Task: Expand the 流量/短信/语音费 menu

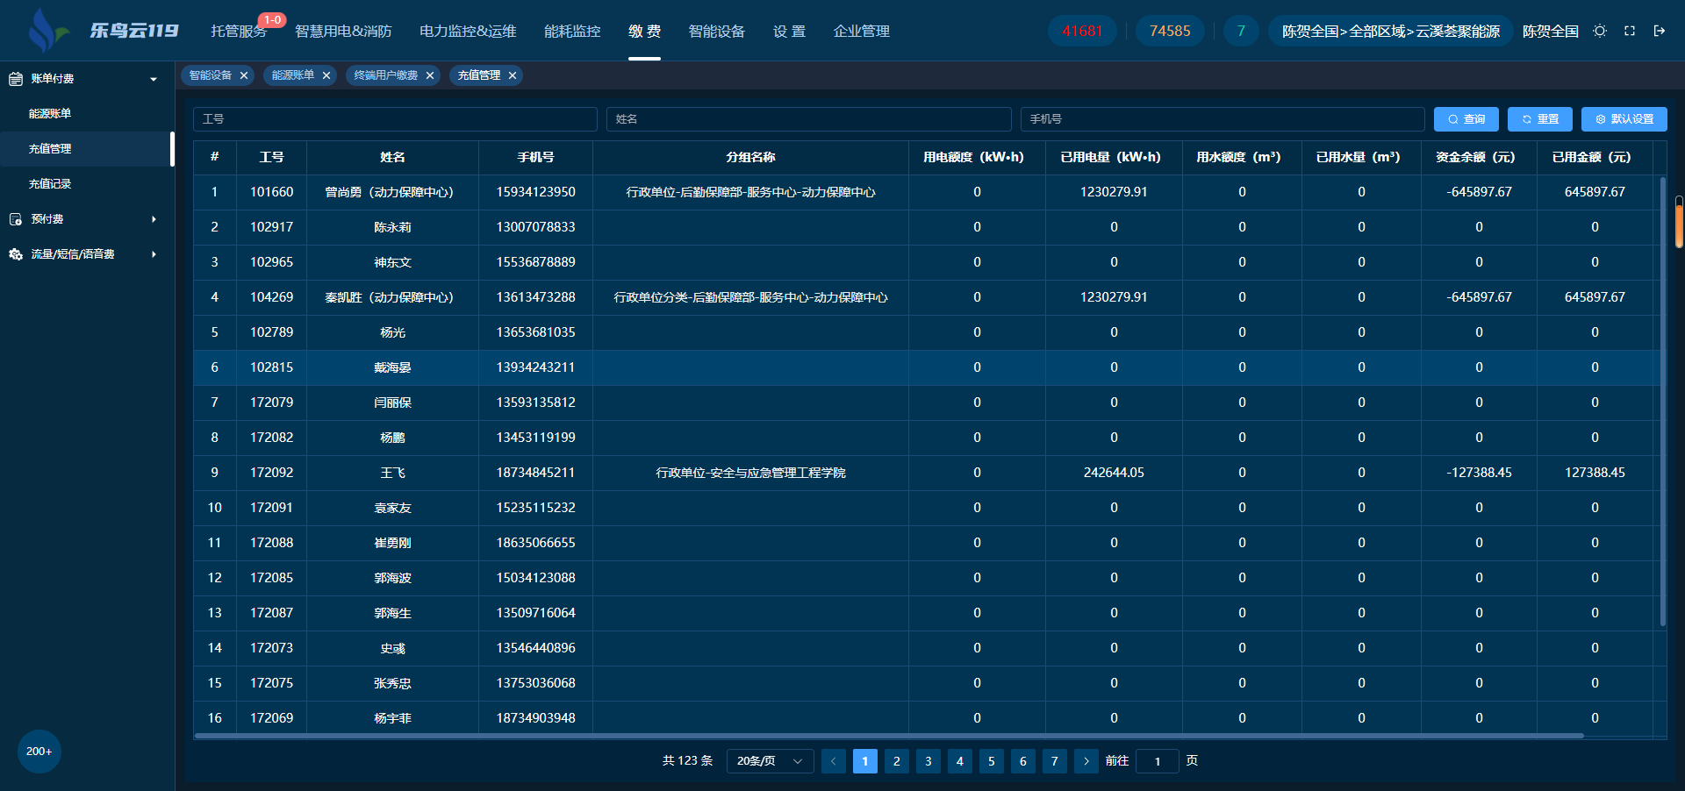Action: click(x=154, y=254)
